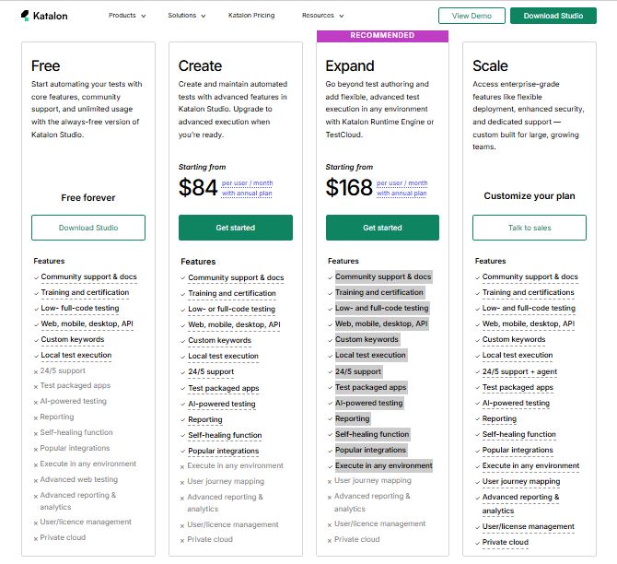Click checkmark icon beside Free plan's Custom keywords

pos(36,340)
